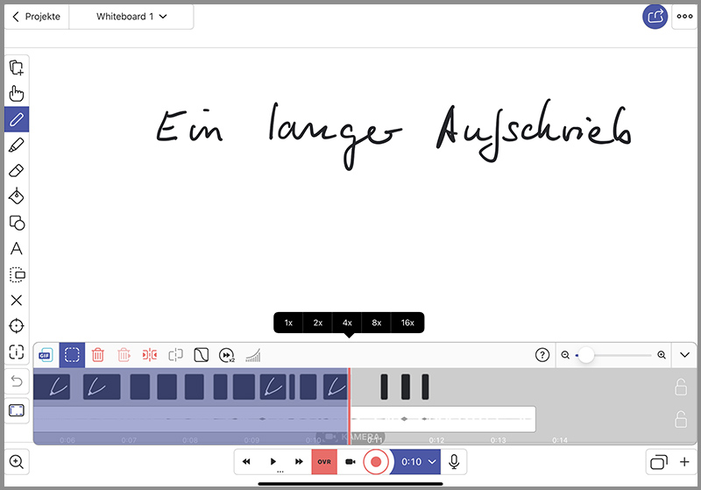The height and width of the screenshot is (490, 701).
Task: Click the fit screen frame icon
Action: tap(17, 410)
